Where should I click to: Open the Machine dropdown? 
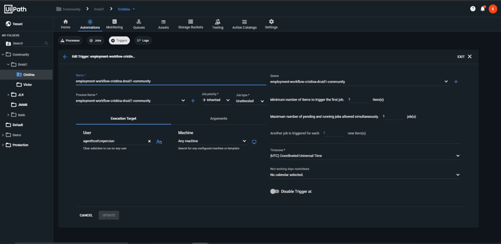click(x=213, y=141)
